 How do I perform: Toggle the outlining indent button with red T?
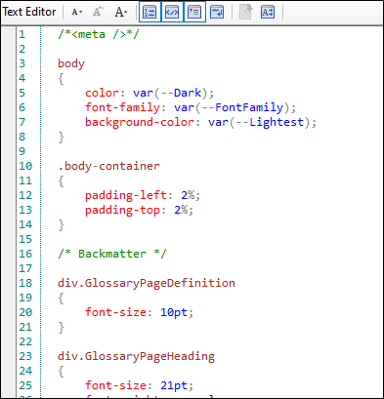click(x=194, y=12)
